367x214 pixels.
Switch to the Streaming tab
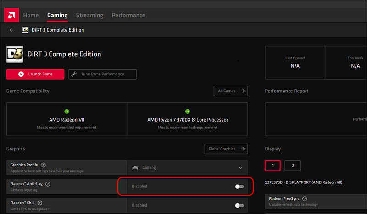coord(89,15)
